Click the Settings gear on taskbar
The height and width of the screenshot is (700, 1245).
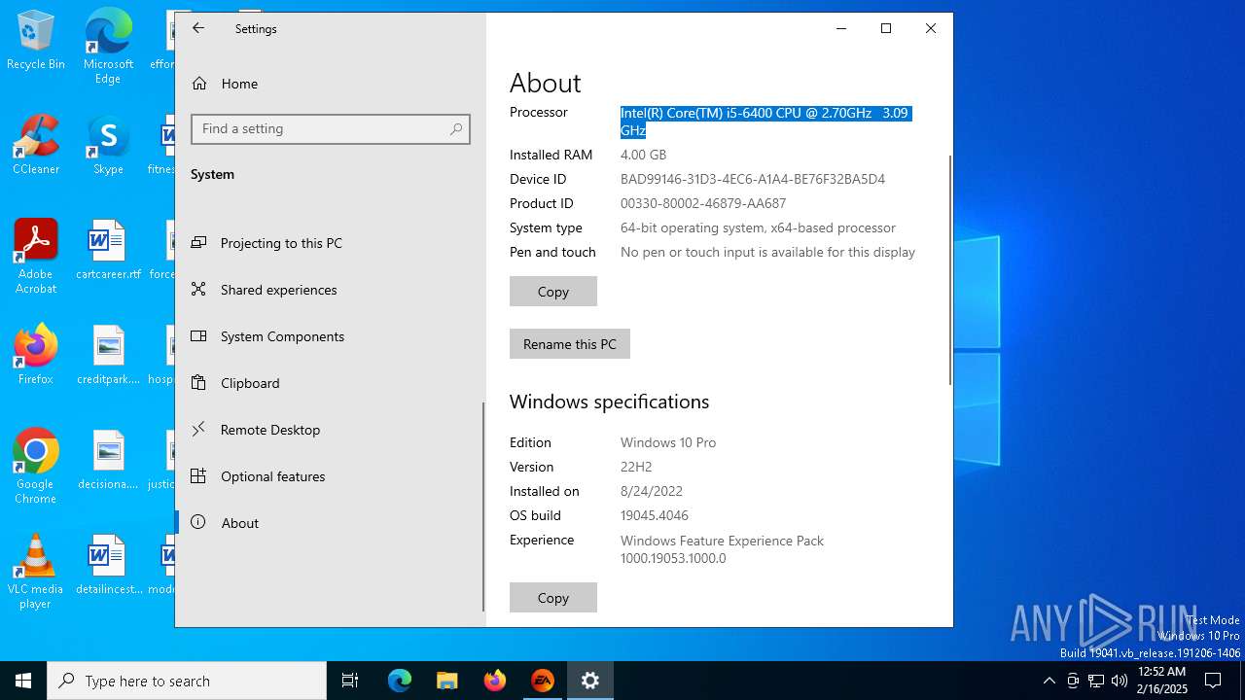coord(590,681)
